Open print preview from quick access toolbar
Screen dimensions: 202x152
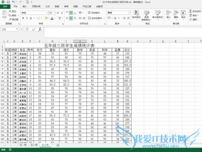(x=27, y=2)
